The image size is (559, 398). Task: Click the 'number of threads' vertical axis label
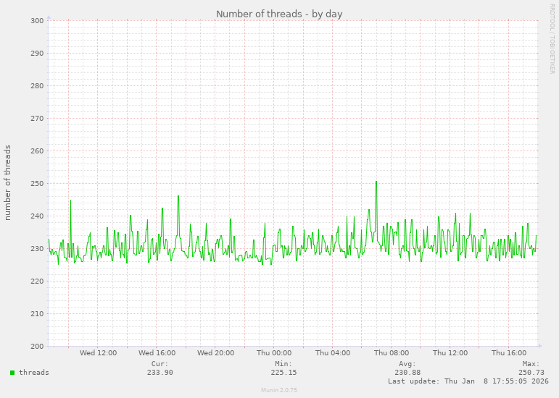(7, 182)
